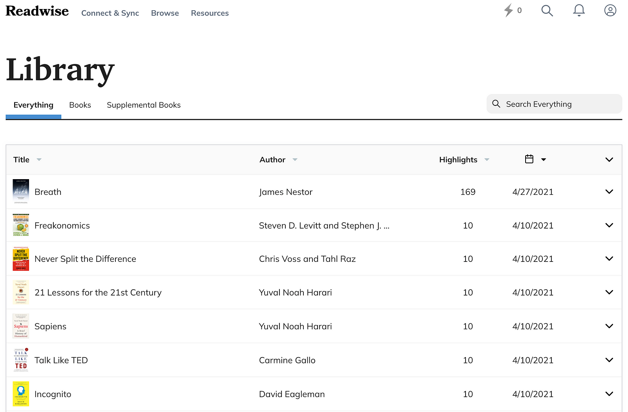The height and width of the screenshot is (412, 628).
Task: Expand the table header chevron menu
Action: pyautogui.click(x=609, y=160)
